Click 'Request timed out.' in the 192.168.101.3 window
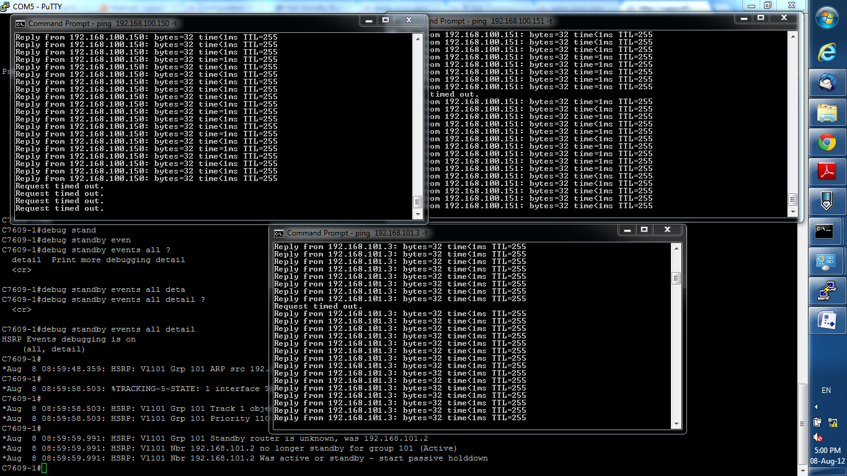The height and width of the screenshot is (476, 847). [318, 306]
